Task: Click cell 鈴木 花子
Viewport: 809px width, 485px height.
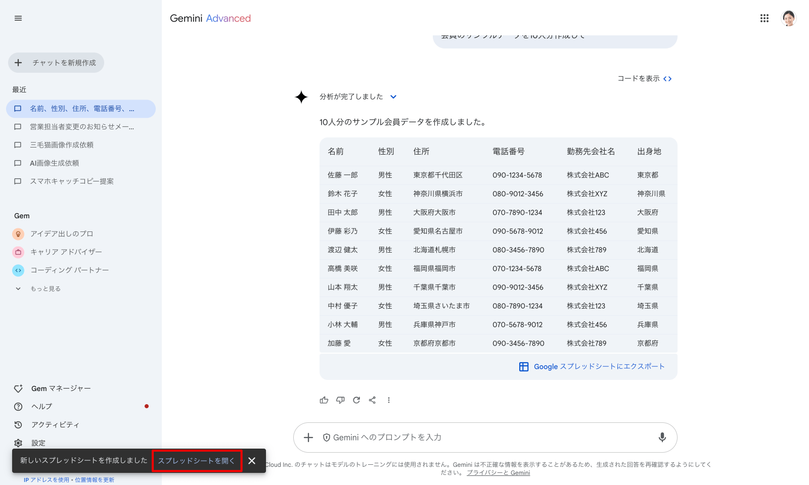Action: pos(343,194)
